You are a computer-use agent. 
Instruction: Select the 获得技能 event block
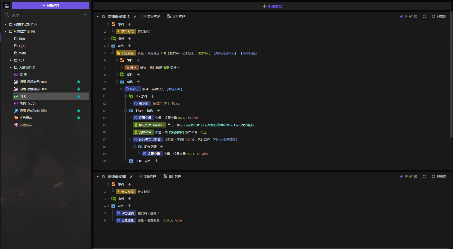coord(126,32)
